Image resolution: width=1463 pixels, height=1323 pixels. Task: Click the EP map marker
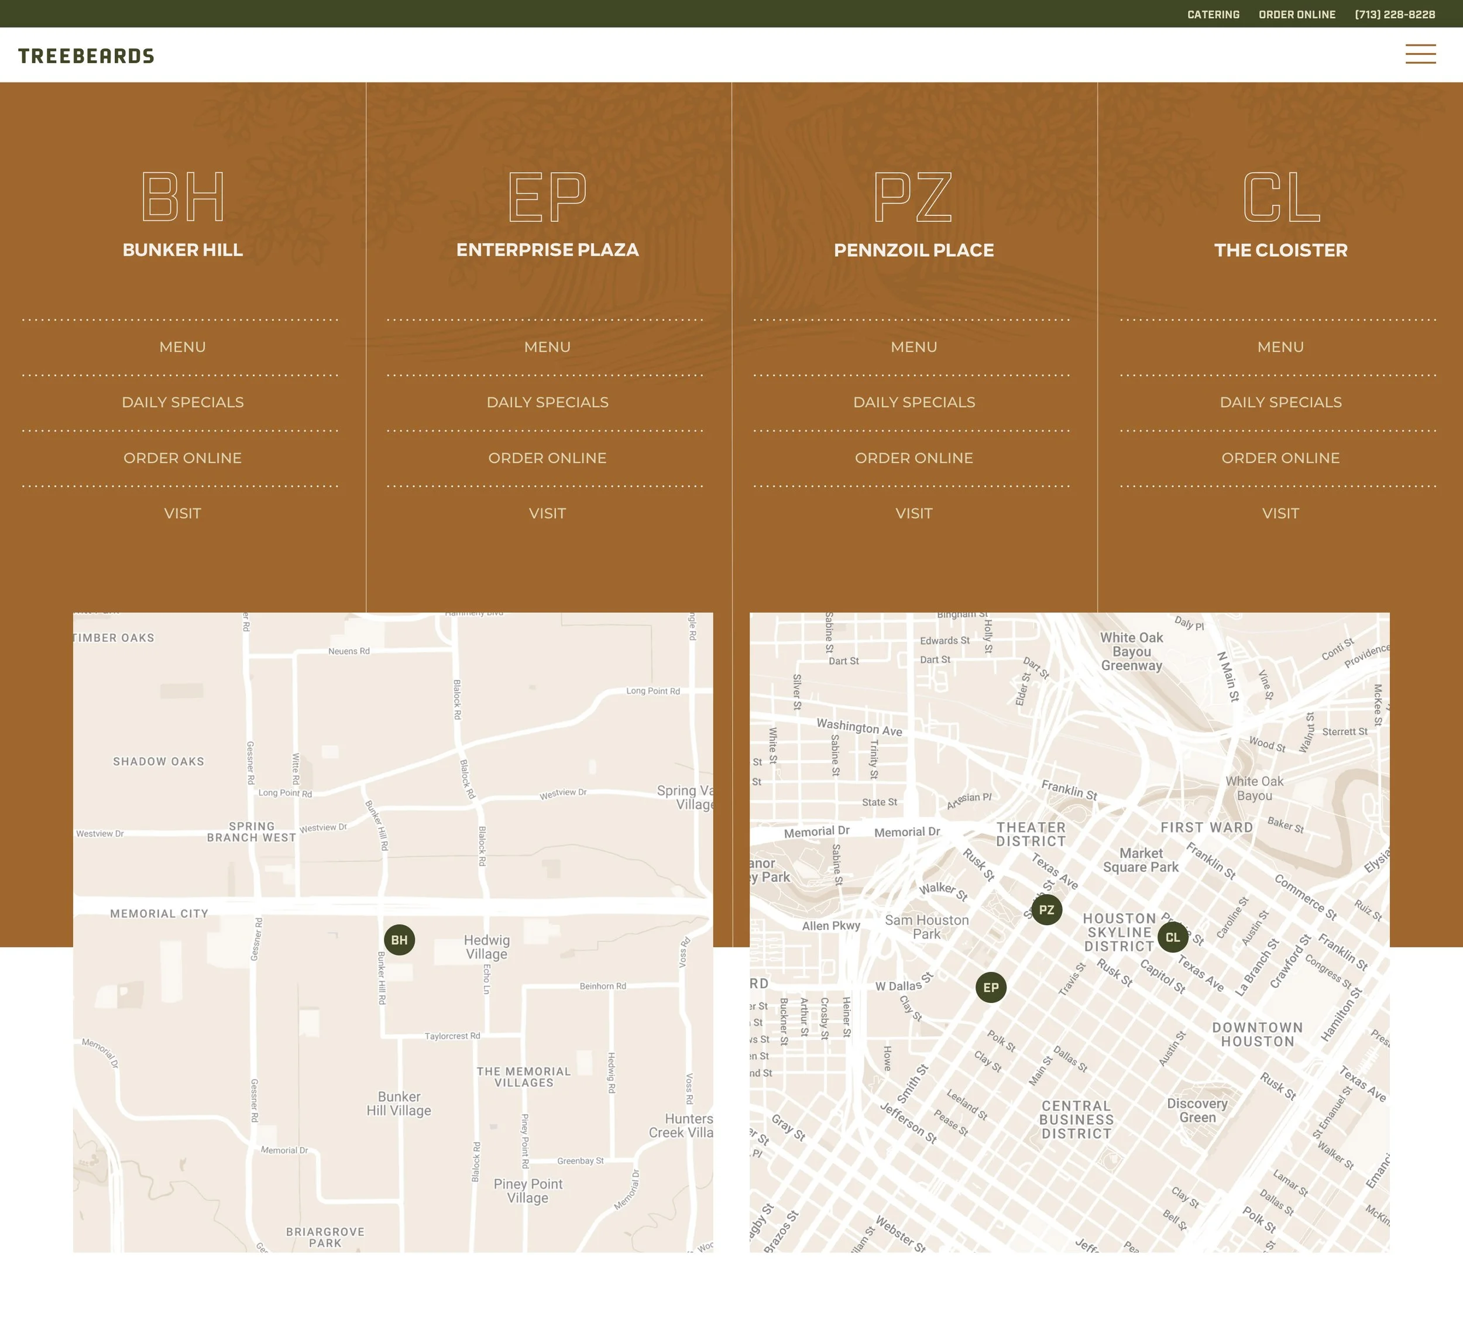pyautogui.click(x=991, y=987)
